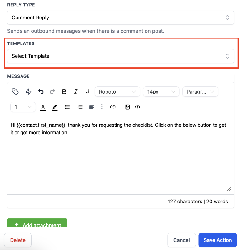Open the trigger links lightning icon
The height and width of the screenshot is (250, 243).
point(28,92)
